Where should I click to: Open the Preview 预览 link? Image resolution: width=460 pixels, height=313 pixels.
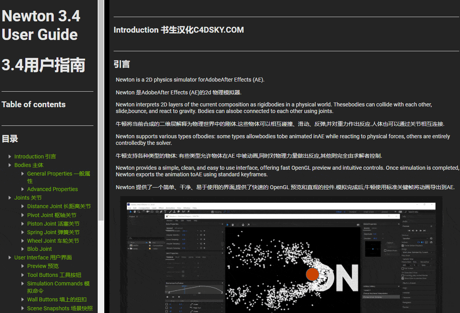pyautogui.click(x=43, y=266)
